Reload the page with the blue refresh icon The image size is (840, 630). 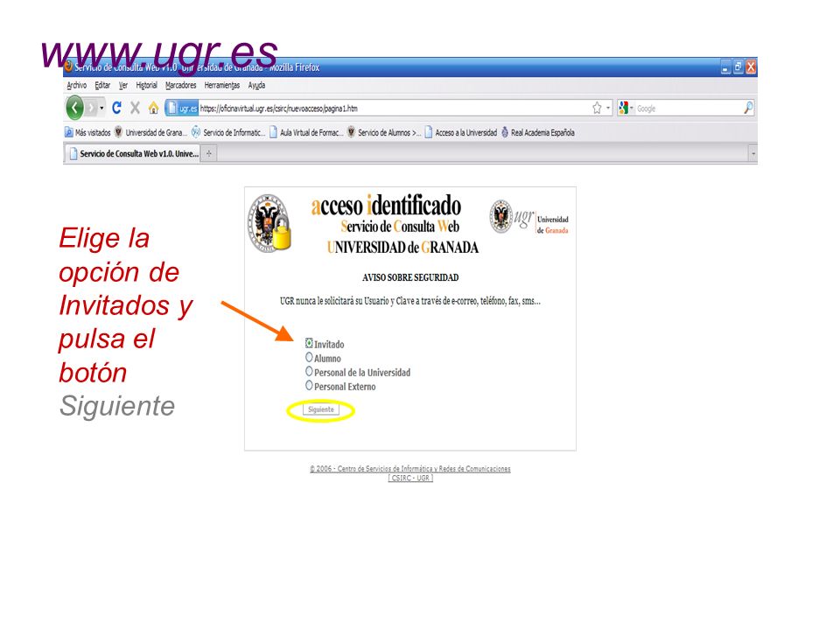pos(116,108)
